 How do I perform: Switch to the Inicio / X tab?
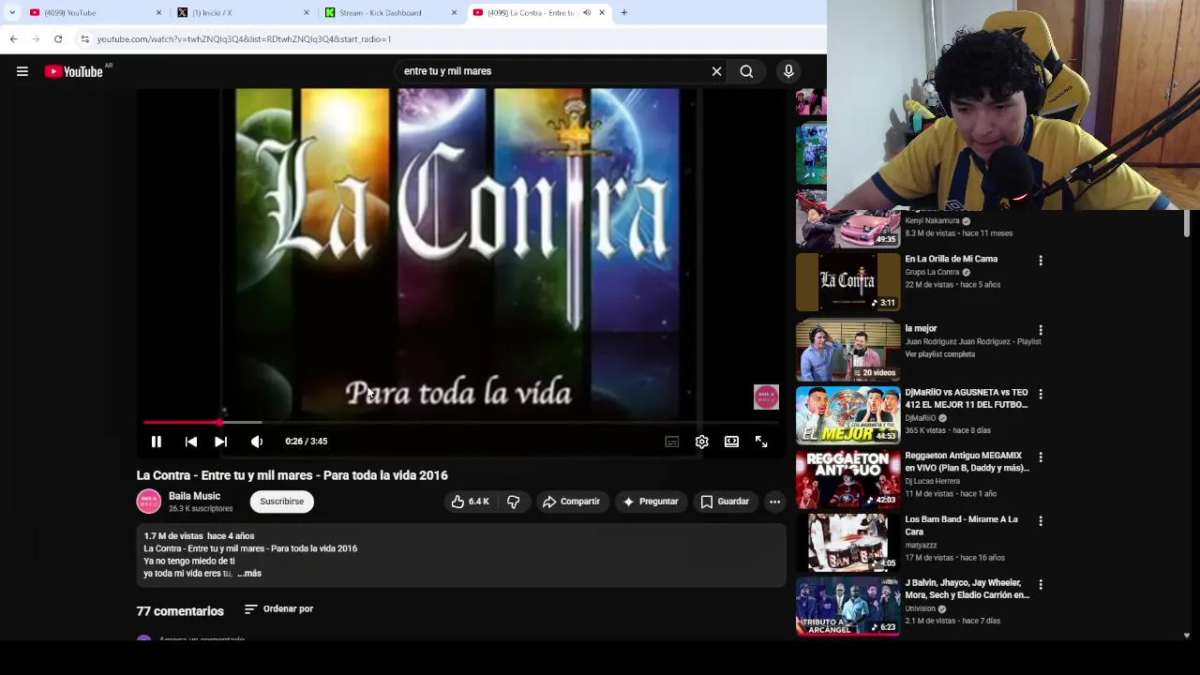(x=242, y=13)
